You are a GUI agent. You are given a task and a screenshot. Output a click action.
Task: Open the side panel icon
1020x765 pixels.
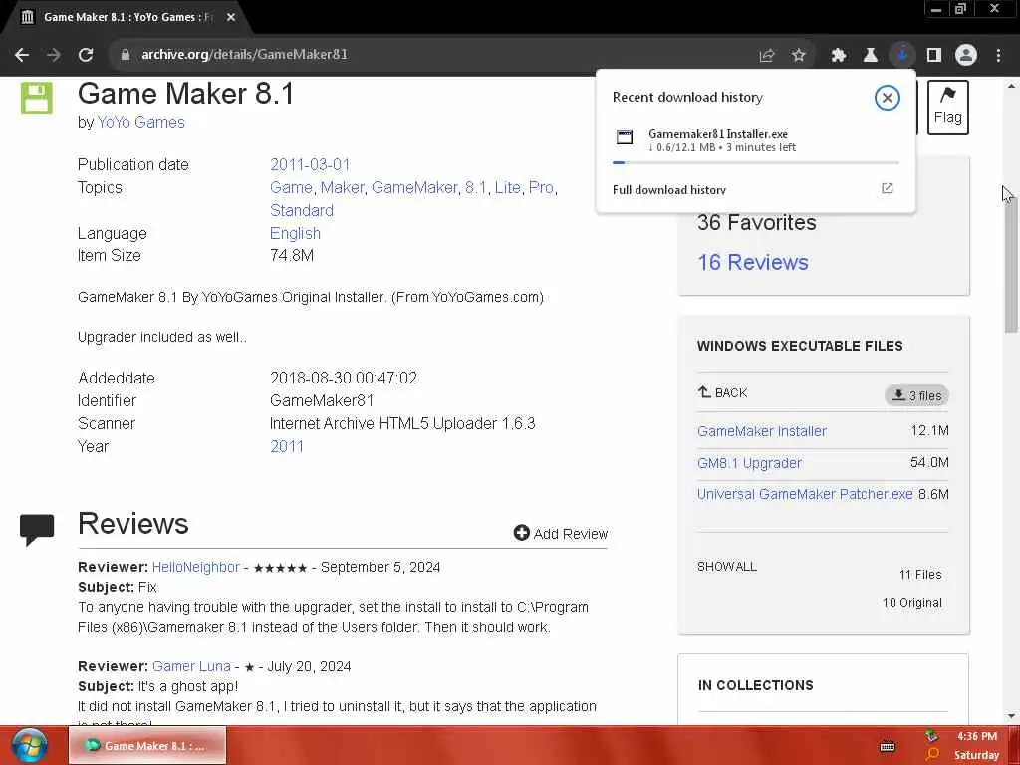click(934, 56)
